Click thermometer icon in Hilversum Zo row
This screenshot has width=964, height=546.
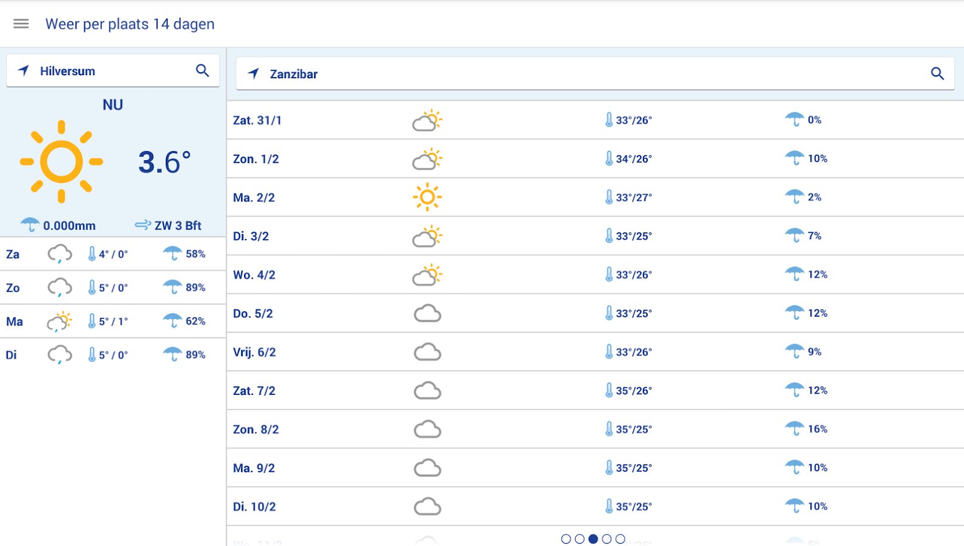click(x=92, y=288)
